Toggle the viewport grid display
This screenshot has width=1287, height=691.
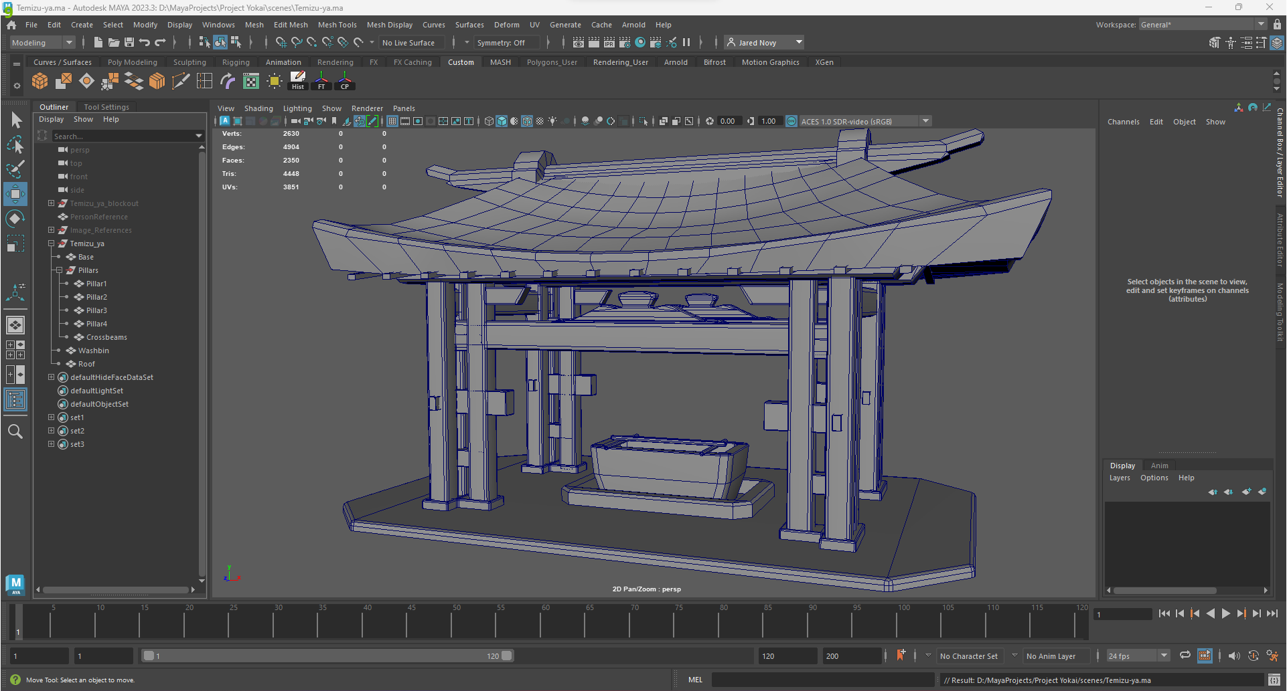(392, 121)
